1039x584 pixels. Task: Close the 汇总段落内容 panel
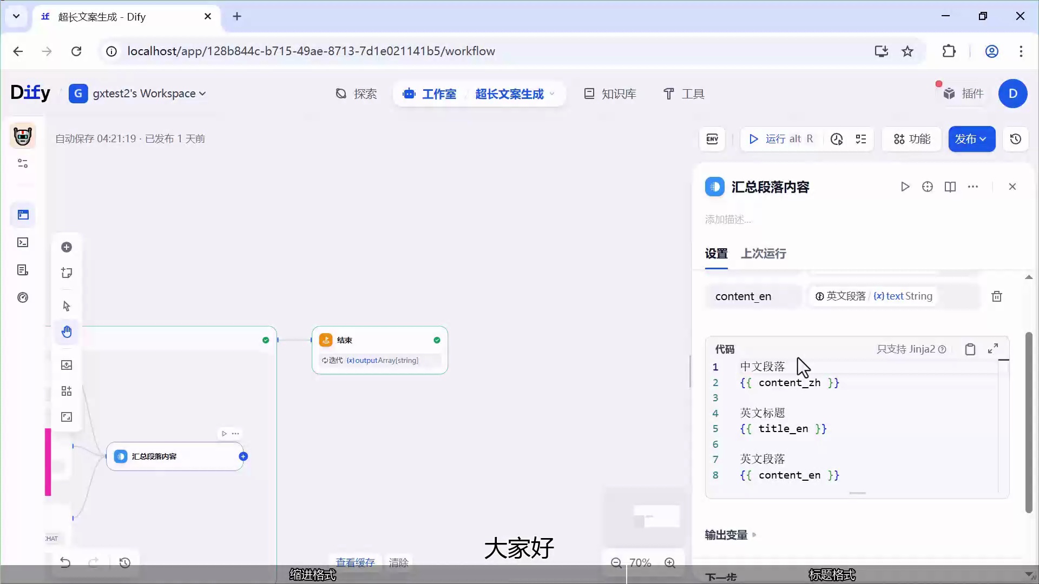pyautogui.click(x=1012, y=187)
